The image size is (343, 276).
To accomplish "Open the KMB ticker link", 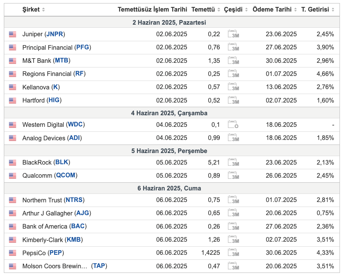I will [x=74, y=239].
